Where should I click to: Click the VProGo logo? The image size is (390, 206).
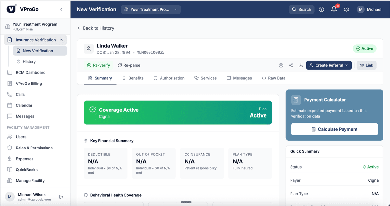click(x=11, y=9)
